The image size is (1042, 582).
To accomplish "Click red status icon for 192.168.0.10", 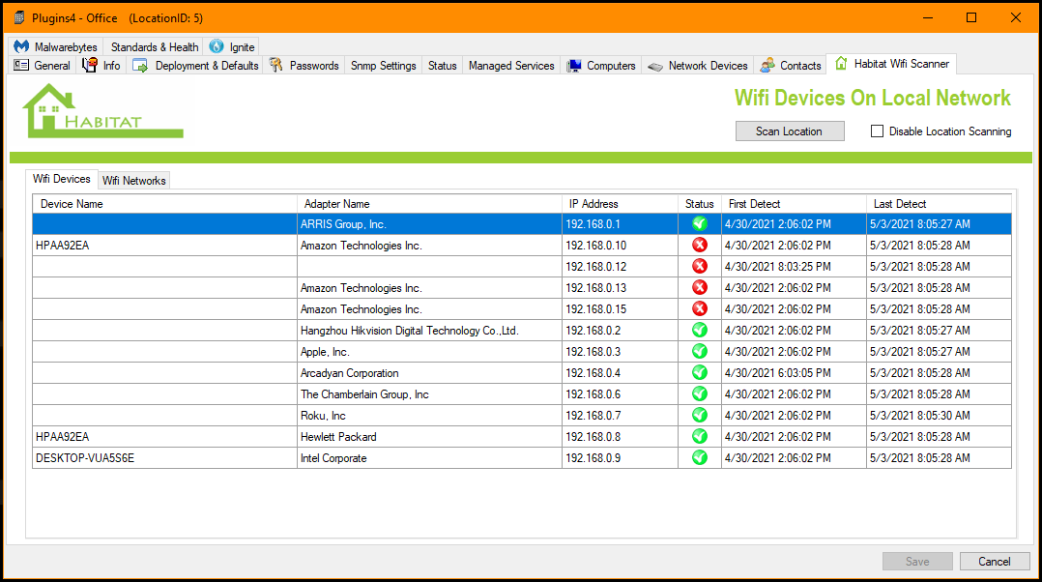I will [700, 246].
